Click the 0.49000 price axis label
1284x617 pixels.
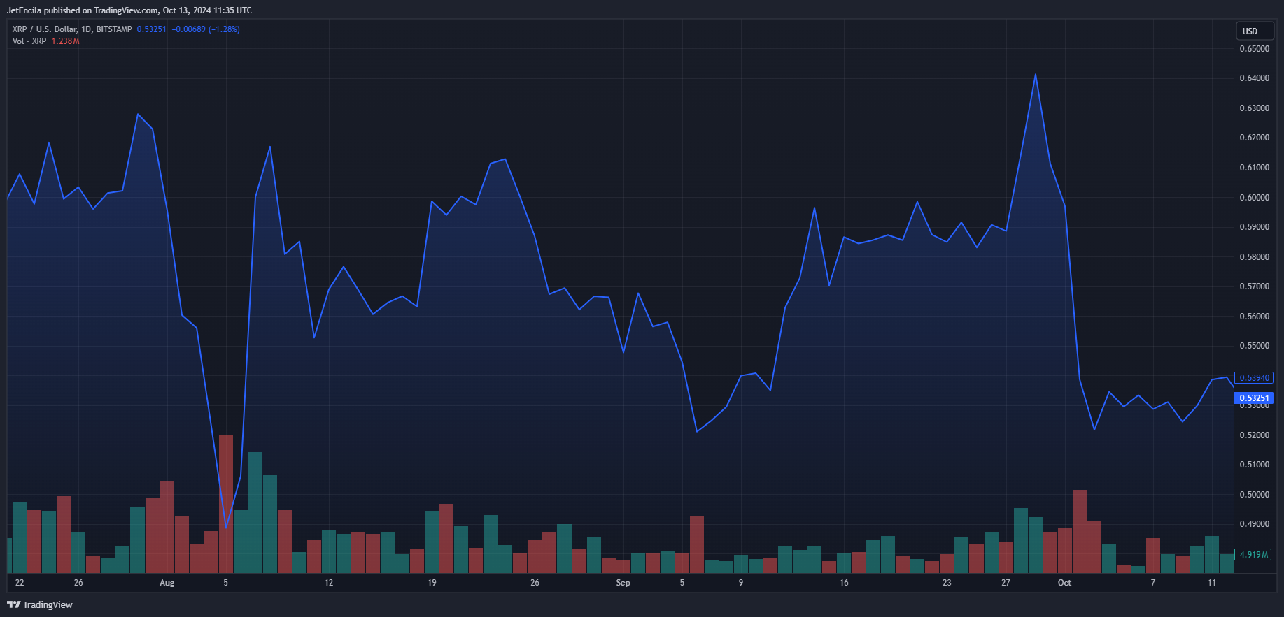(1254, 524)
